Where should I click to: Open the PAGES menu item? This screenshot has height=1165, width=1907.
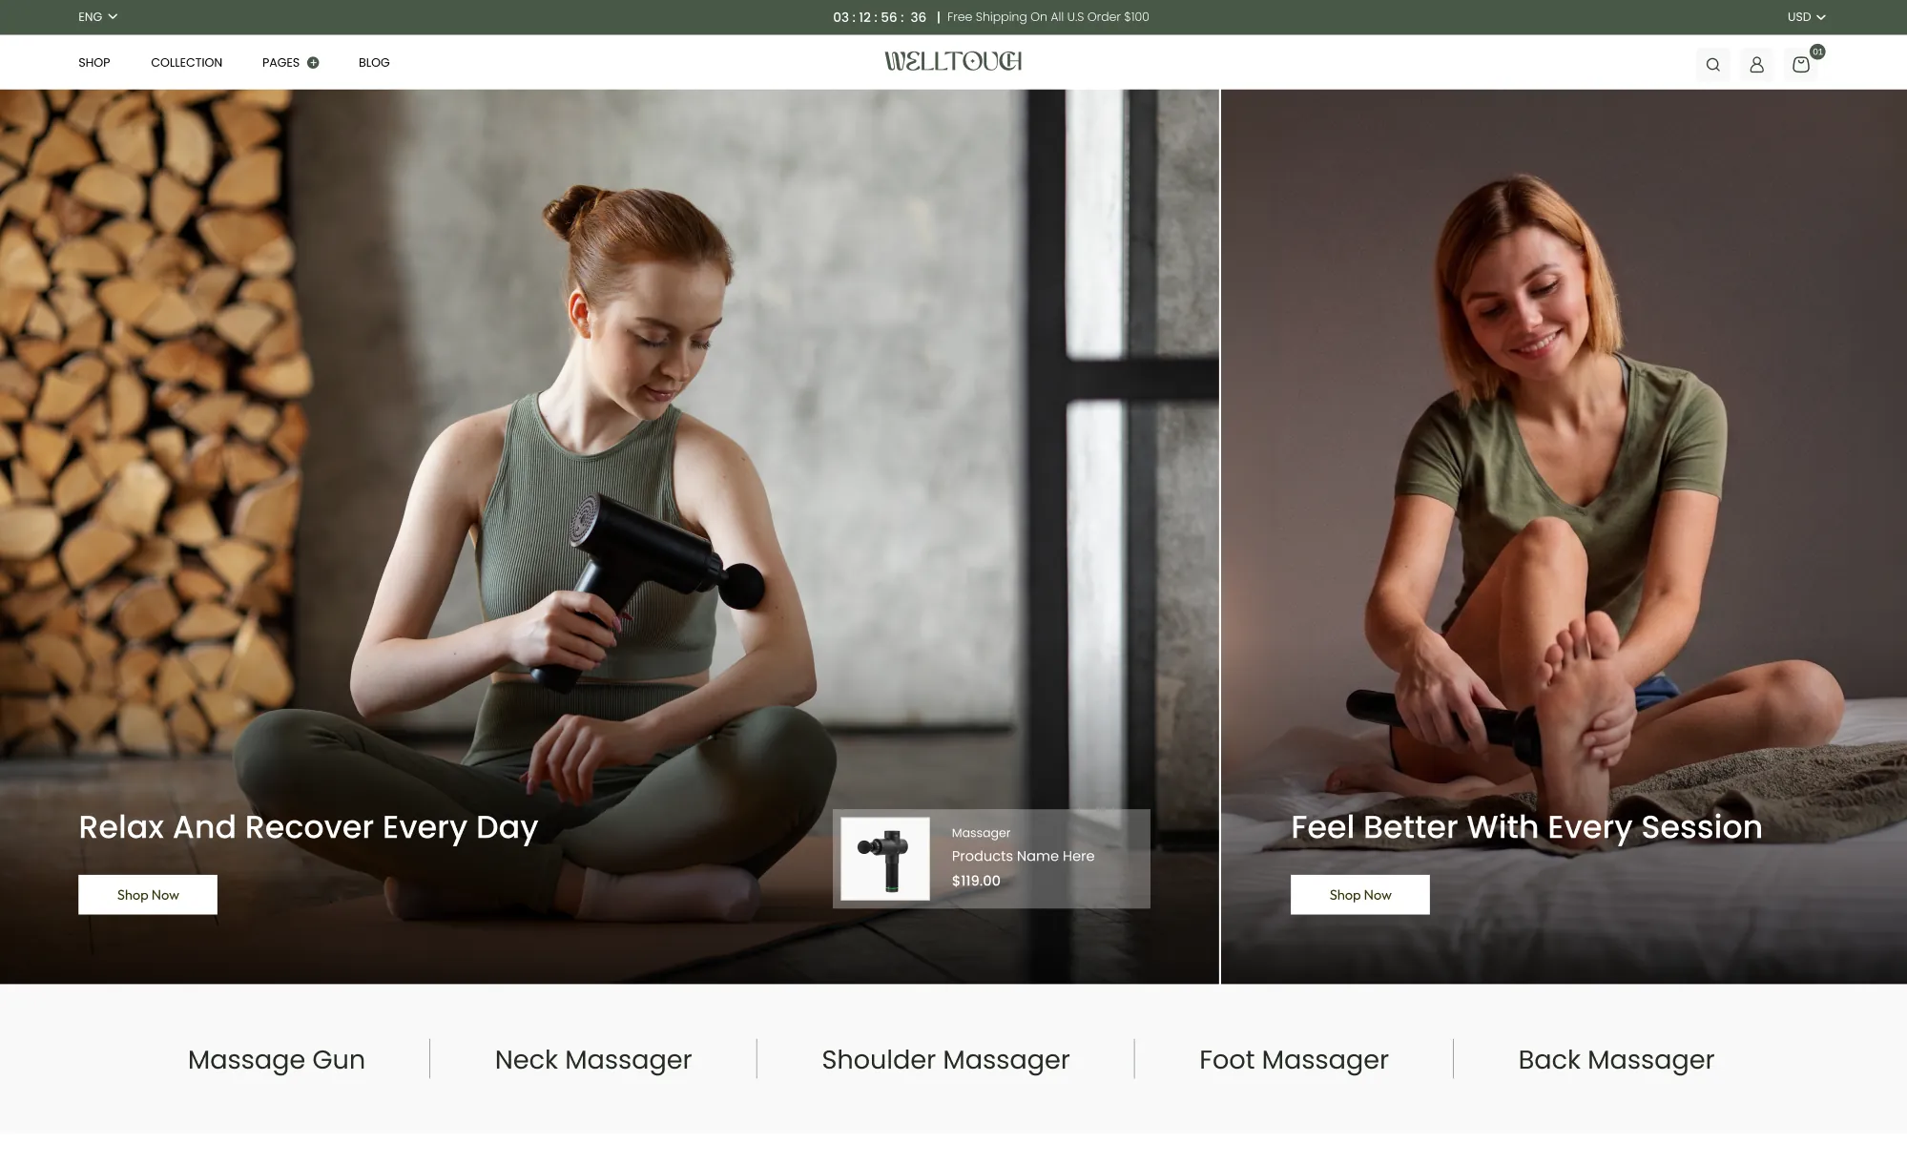point(280,63)
